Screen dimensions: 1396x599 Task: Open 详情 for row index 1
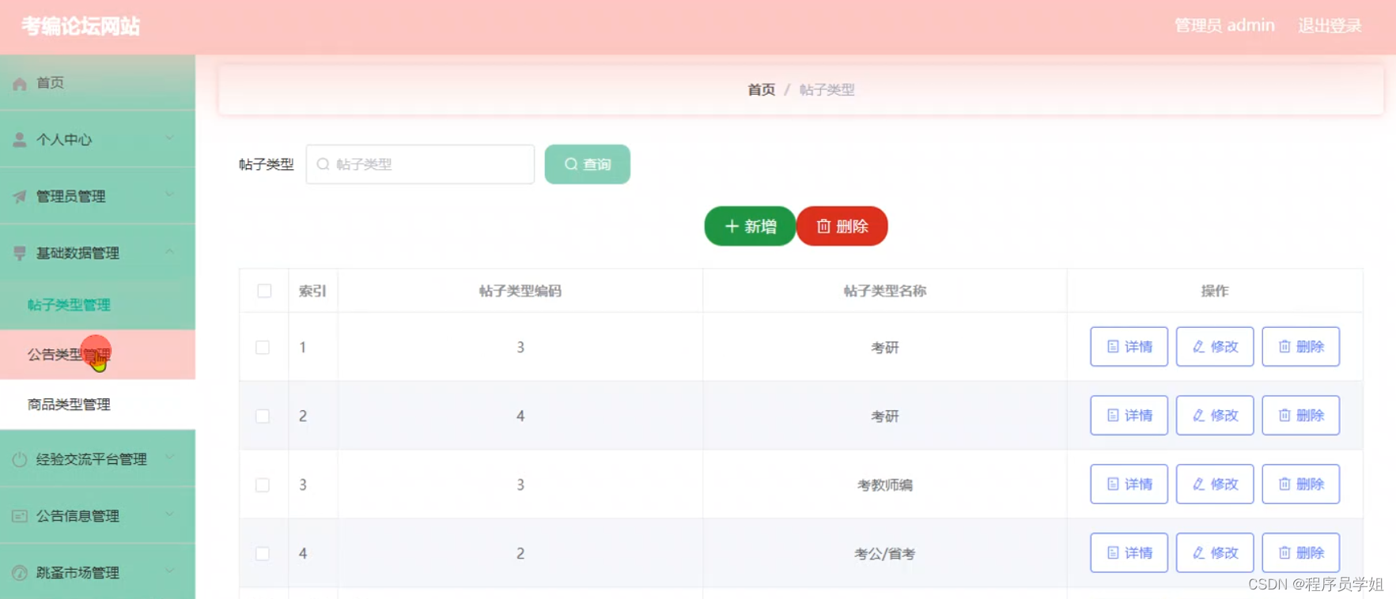click(x=1129, y=347)
